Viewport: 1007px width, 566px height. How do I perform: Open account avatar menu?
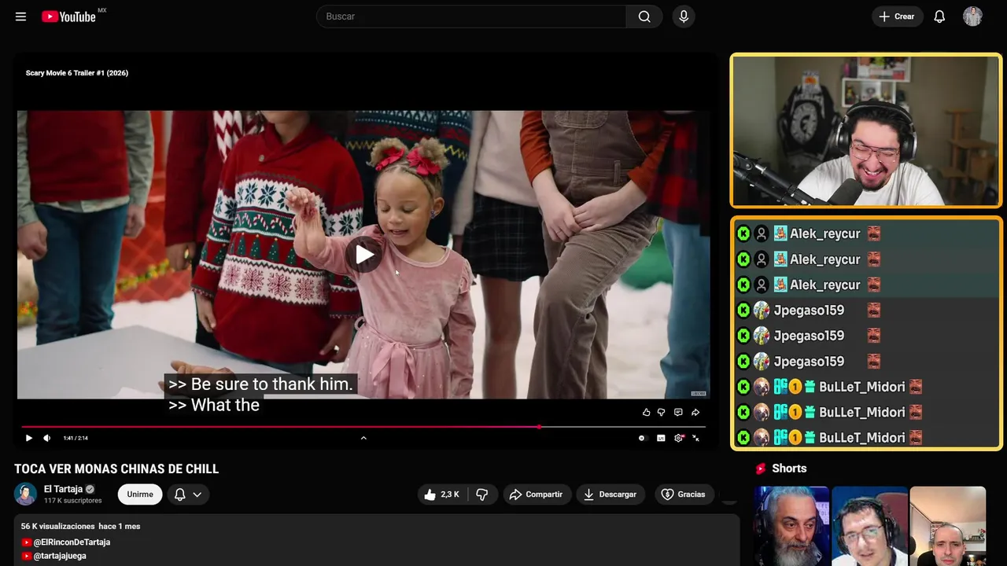(x=972, y=17)
